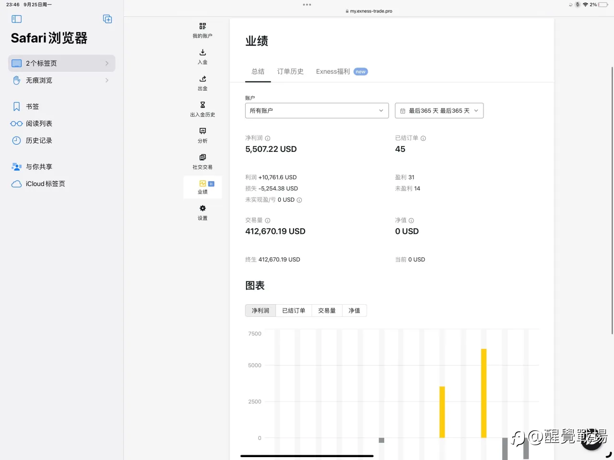
Task: Click the trading volume 412,670.19 USD heading
Action: [275, 231]
